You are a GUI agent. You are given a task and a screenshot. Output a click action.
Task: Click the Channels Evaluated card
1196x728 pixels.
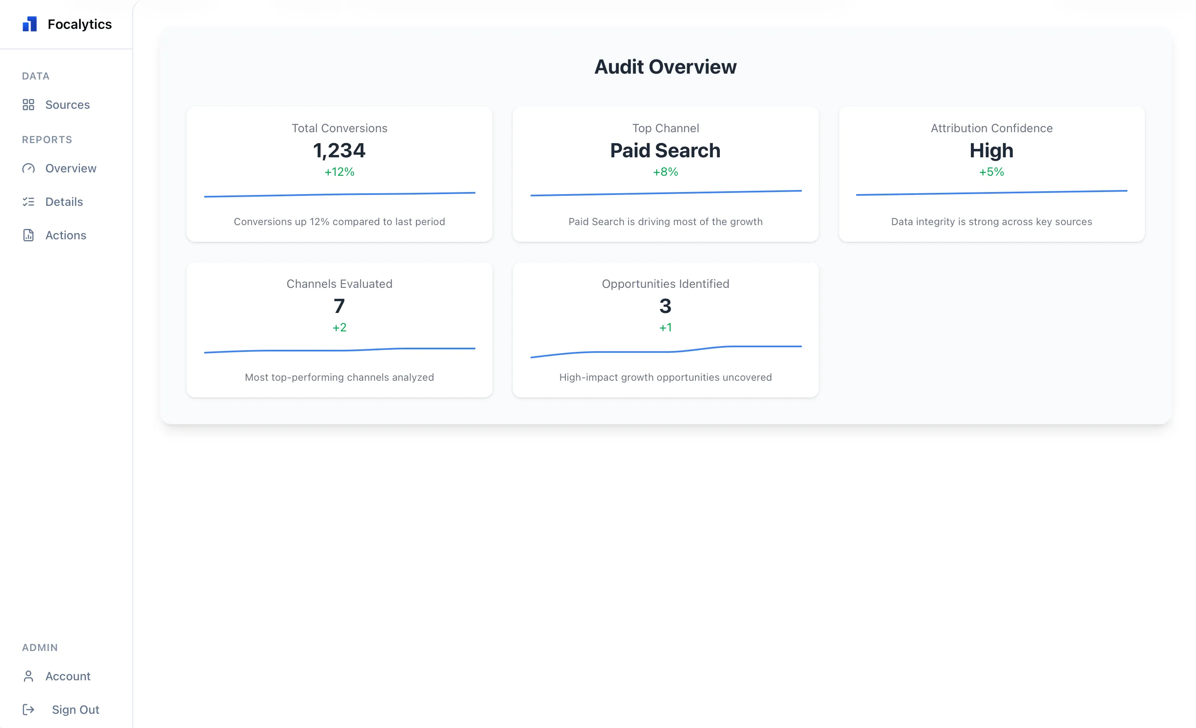tap(339, 330)
